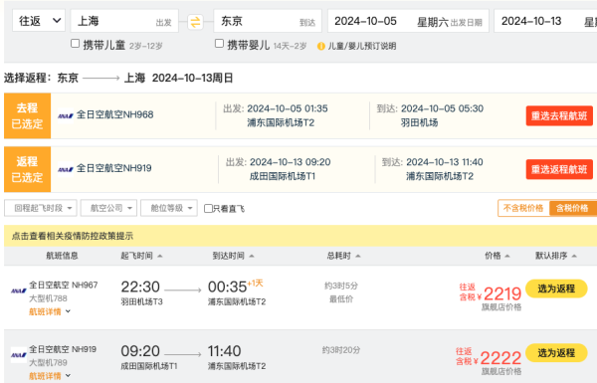Image resolution: width=597 pixels, height=383 pixels.
Task: Click arrival city field 东京
Action: coord(268,21)
